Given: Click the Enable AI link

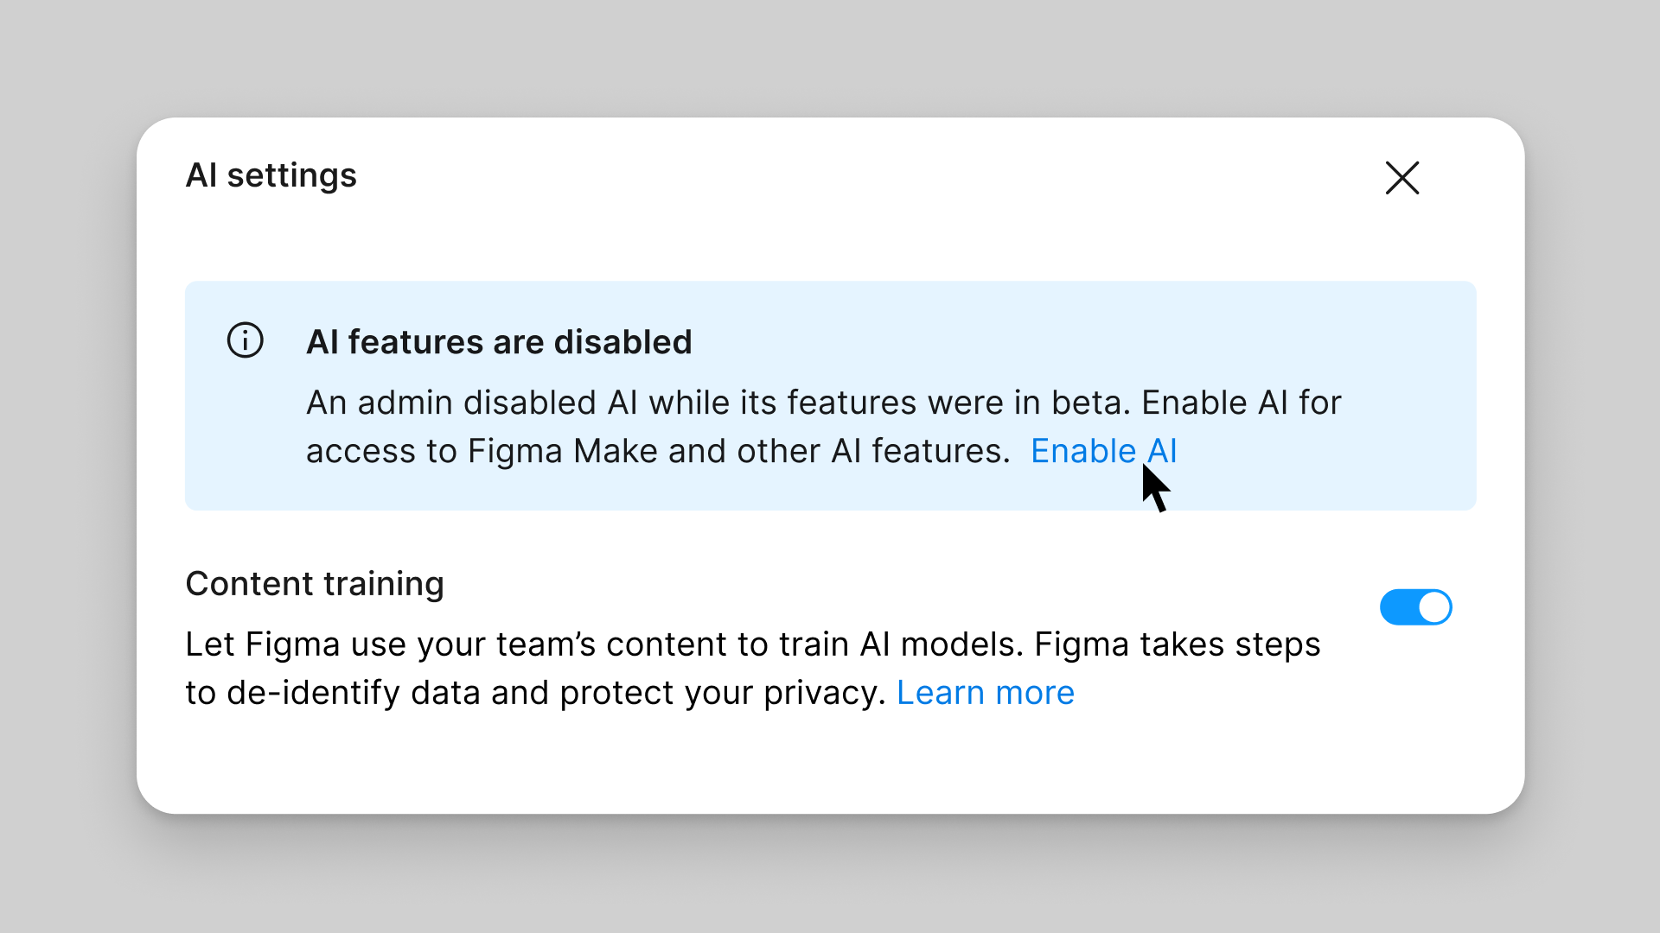Looking at the screenshot, I should point(1103,451).
